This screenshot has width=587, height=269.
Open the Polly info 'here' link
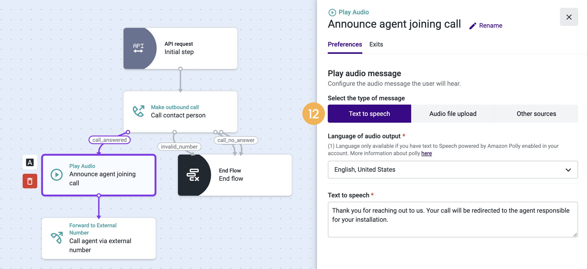(x=427, y=153)
